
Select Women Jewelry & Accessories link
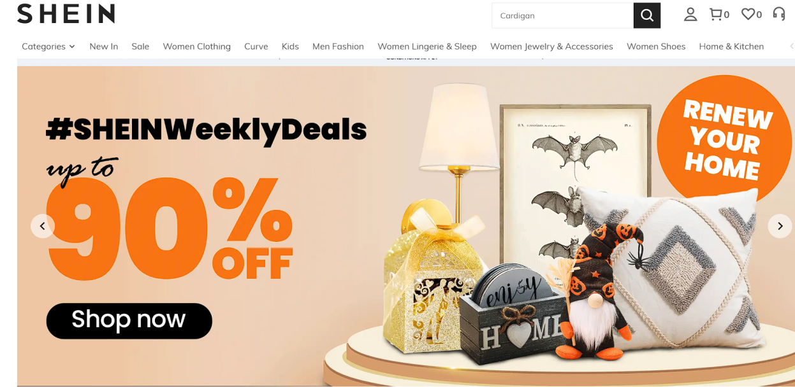point(551,46)
